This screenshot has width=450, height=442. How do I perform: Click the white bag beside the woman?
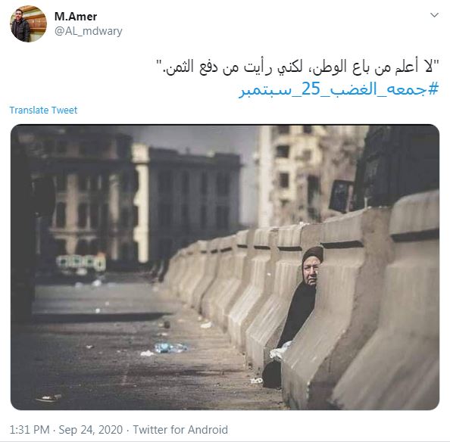coord(280,350)
